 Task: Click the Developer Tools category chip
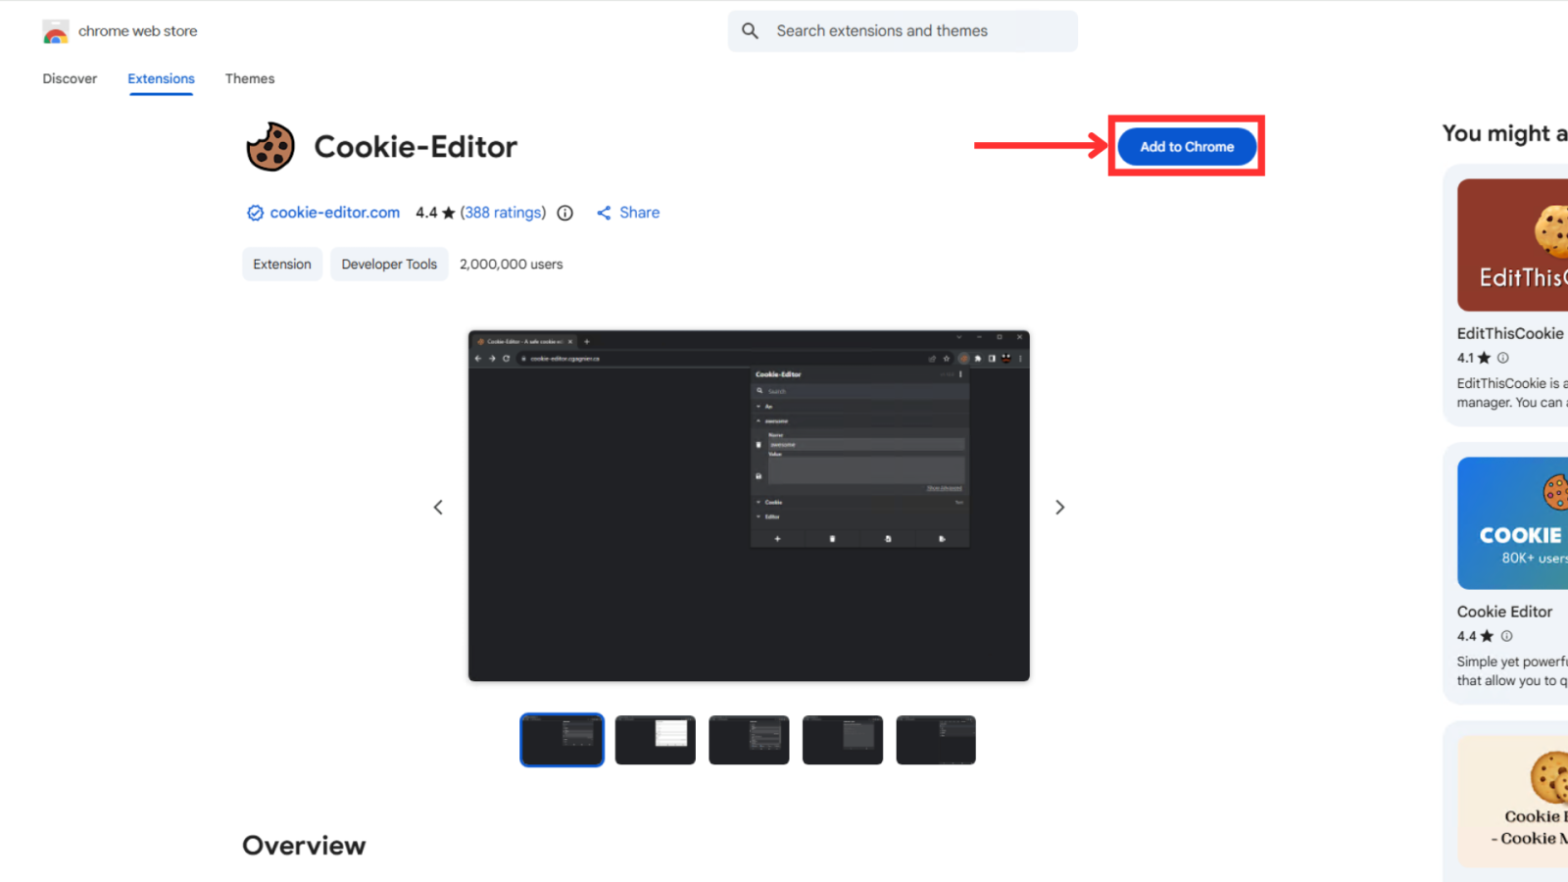click(389, 265)
